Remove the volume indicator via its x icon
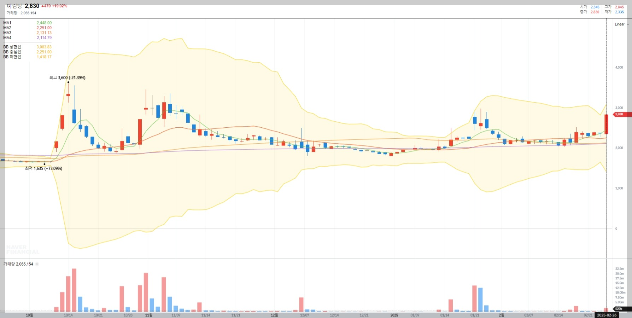Viewport: 632px width, 318px height. (37, 264)
